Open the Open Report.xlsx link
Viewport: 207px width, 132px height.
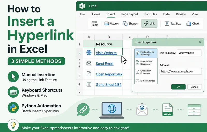point(109,74)
